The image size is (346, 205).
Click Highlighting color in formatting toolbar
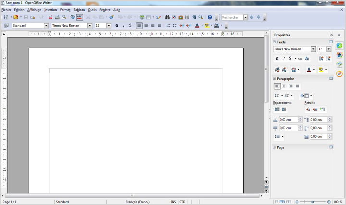point(207,25)
